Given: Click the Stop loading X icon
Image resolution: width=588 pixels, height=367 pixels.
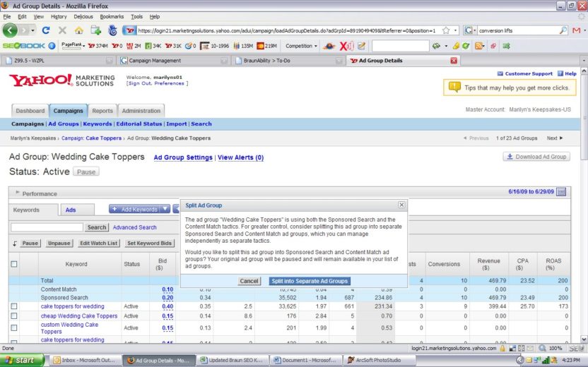Looking at the screenshot, I should coord(62,30).
